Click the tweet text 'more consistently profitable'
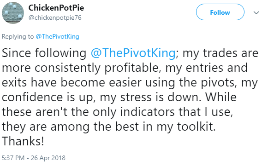 coord(81,68)
